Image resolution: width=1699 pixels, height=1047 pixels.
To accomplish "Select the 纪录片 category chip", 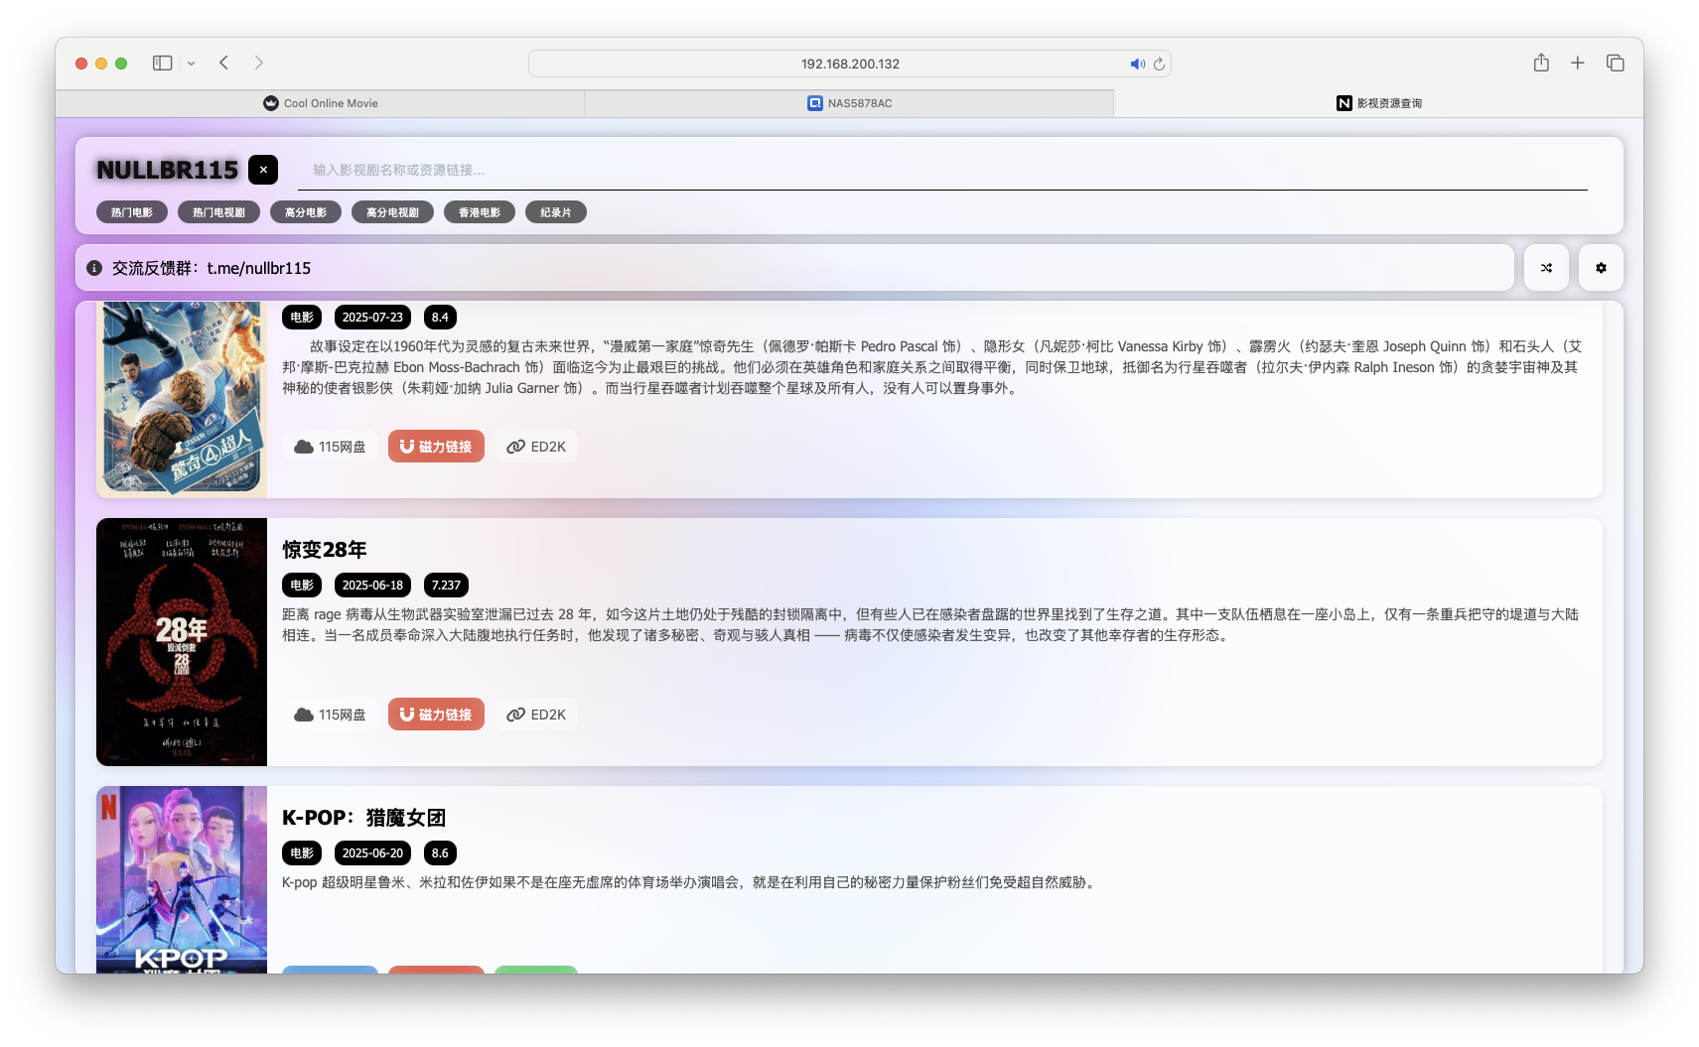I will tap(556, 211).
